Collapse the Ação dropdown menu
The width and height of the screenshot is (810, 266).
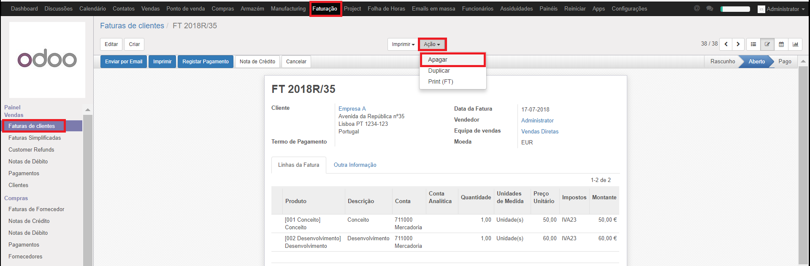pyautogui.click(x=432, y=44)
